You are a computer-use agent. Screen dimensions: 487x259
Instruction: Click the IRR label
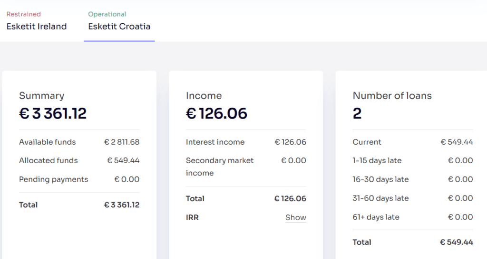click(x=192, y=217)
